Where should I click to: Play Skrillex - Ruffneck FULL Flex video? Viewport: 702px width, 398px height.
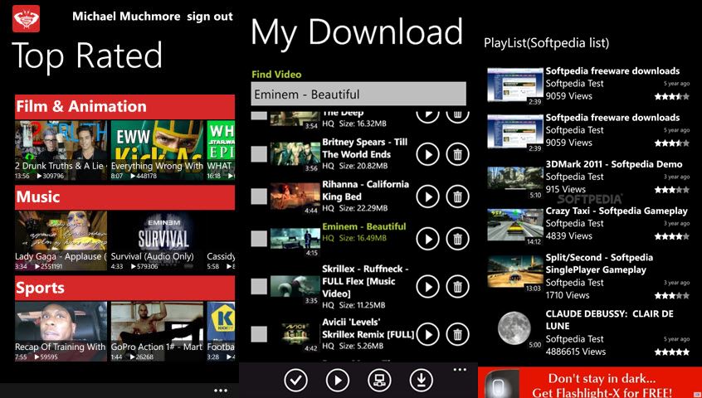point(427,286)
